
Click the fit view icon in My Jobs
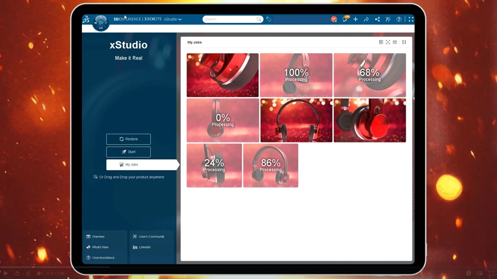coord(388,42)
